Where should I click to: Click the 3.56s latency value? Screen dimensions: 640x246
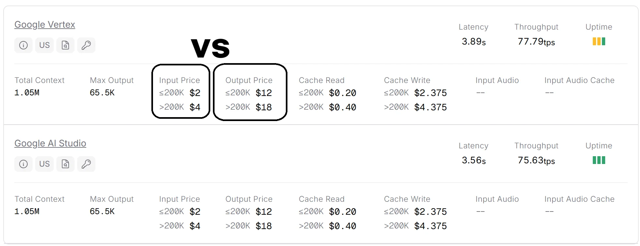[x=474, y=160]
